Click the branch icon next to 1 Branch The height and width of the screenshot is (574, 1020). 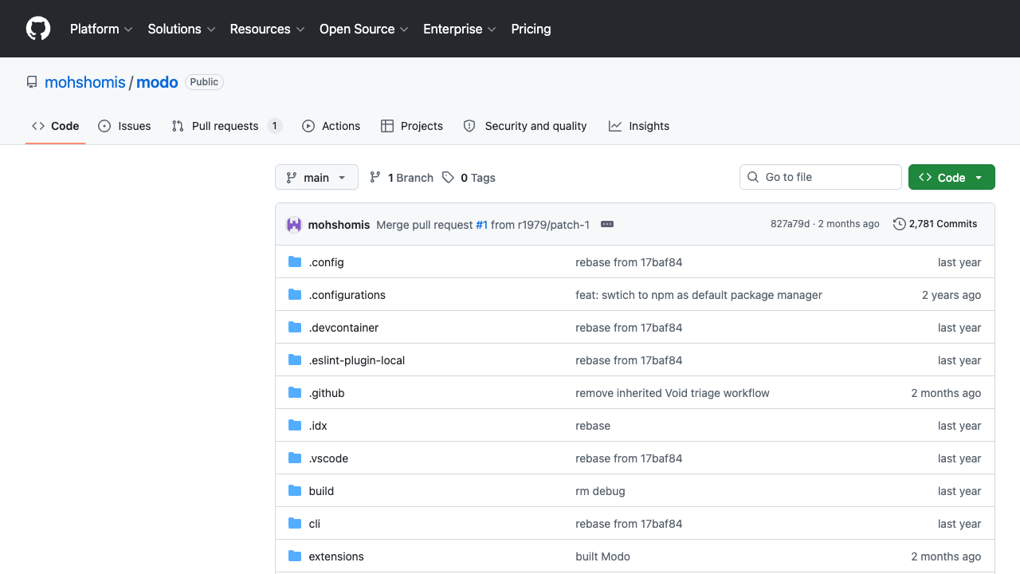tap(375, 178)
